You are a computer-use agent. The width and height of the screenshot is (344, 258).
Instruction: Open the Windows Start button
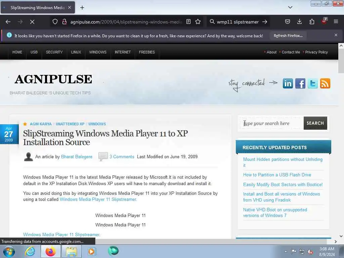pyautogui.click(x=9, y=251)
